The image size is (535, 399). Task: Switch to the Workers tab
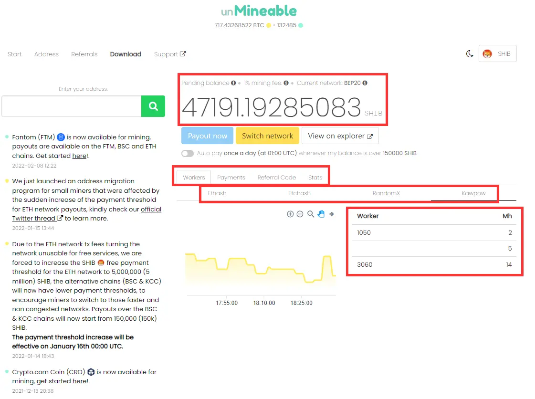tap(194, 178)
